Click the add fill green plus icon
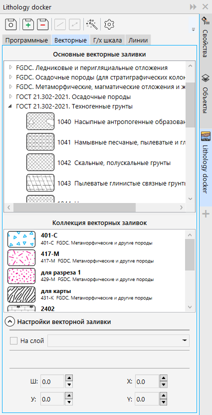The width and height of the screenshot is (212, 415). pos(28,24)
